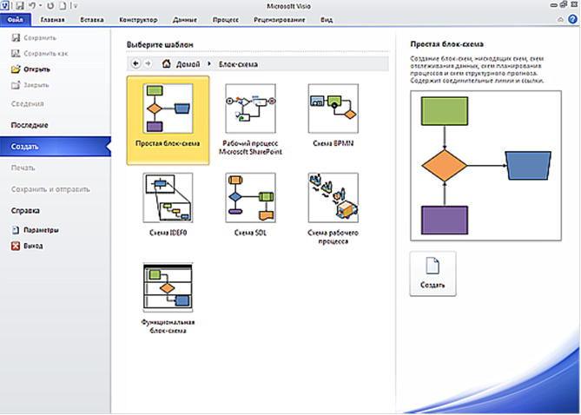Screen dimensions: 581x415
Task: Select the Схема рабочего процесса template
Action: click(333, 209)
